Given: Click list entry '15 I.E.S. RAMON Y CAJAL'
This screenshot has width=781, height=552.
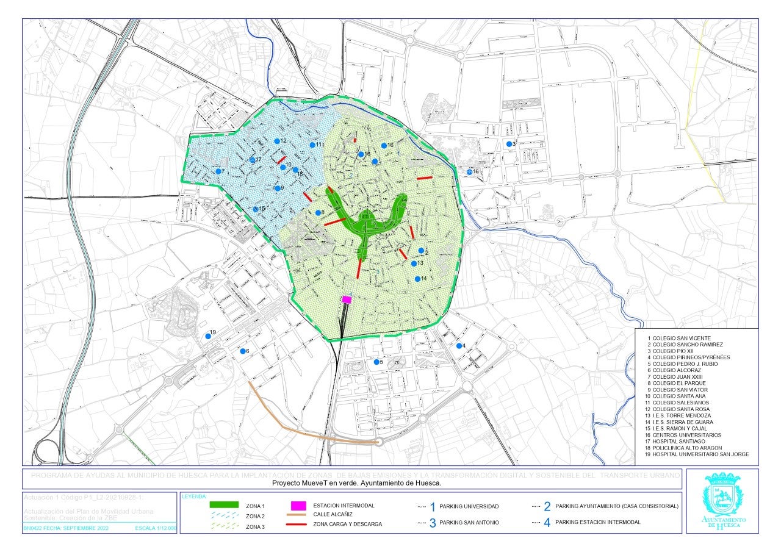Looking at the screenshot, I should pyautogui.click(x=677, y=428).
